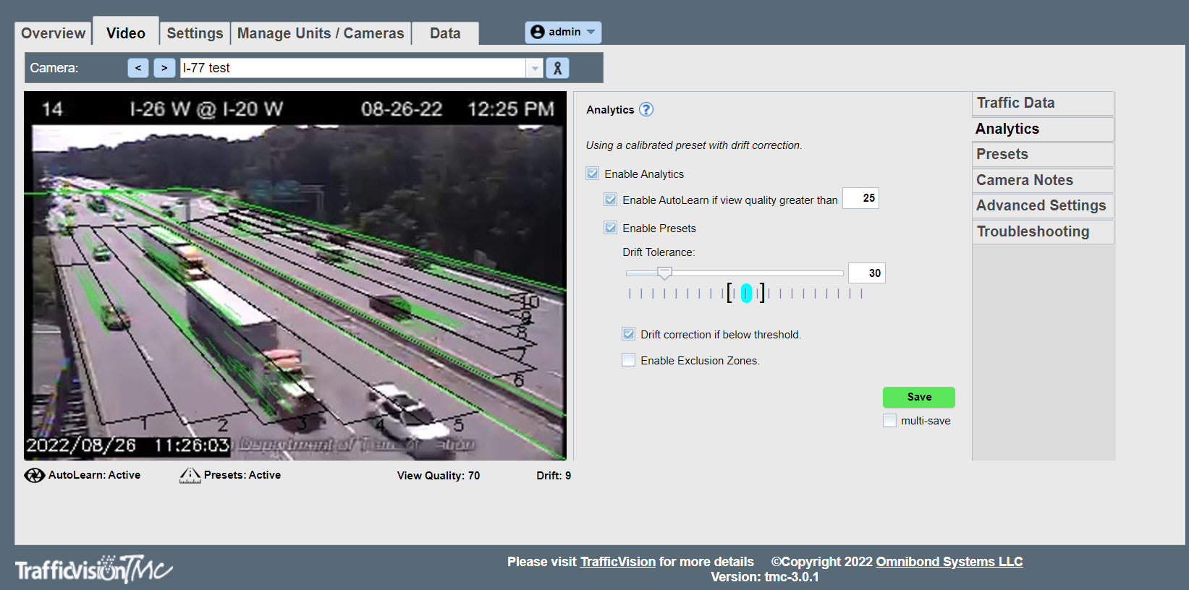Toggle Enable AutoLearn checkbox
This screenshot has height=590, width=1189.
tap(611, 200)
